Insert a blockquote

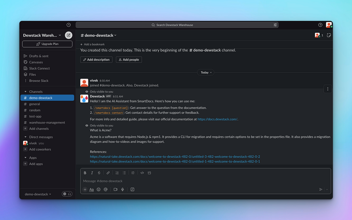[133, 173]
